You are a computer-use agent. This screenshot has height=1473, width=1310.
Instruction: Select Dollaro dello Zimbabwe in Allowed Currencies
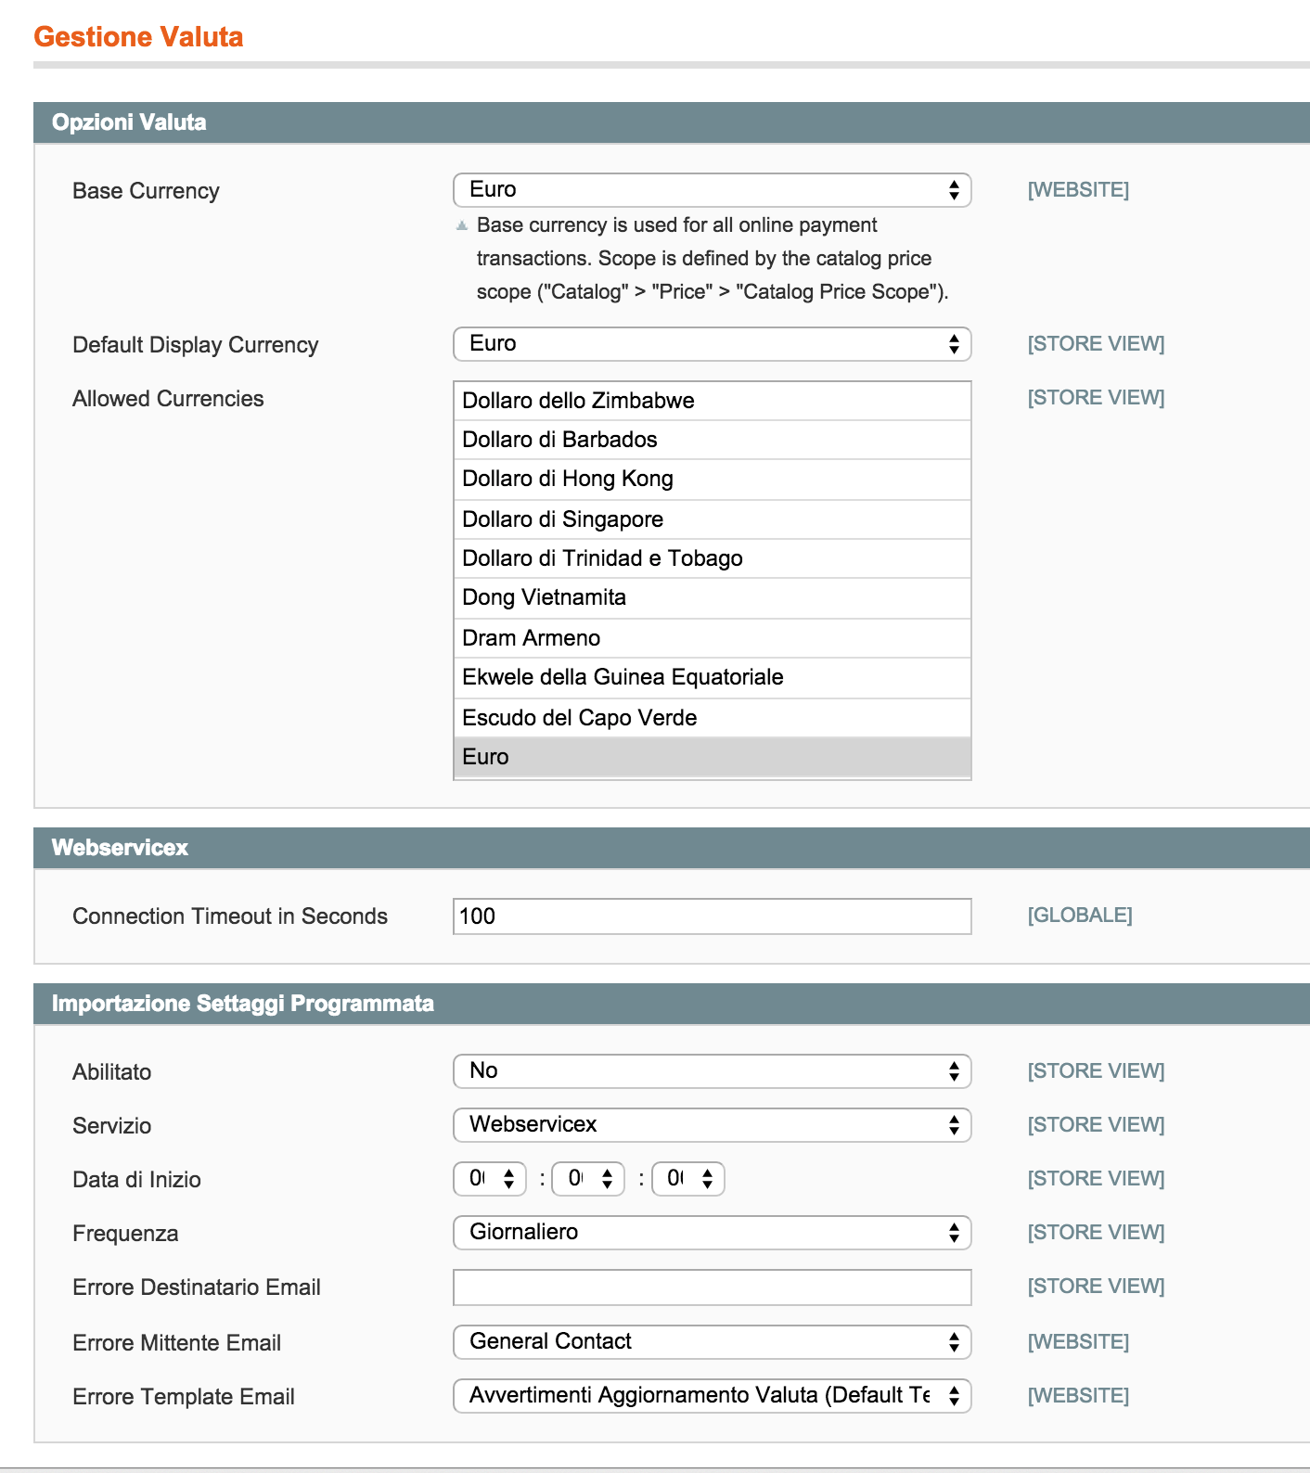pyautogui.click(x=711, y=401)
